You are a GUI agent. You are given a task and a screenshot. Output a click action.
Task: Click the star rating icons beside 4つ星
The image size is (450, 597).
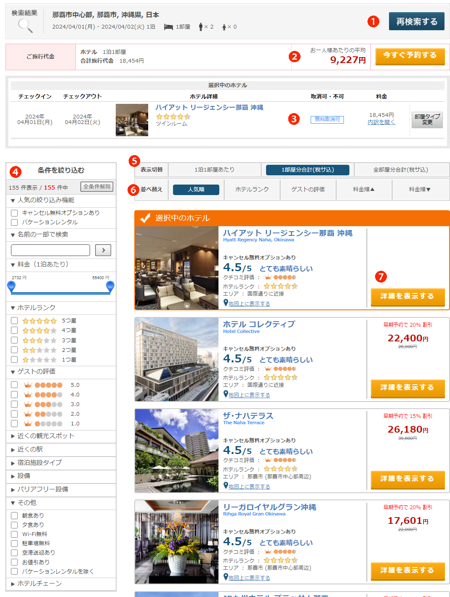pyautogui.click(x=39, y=330)
